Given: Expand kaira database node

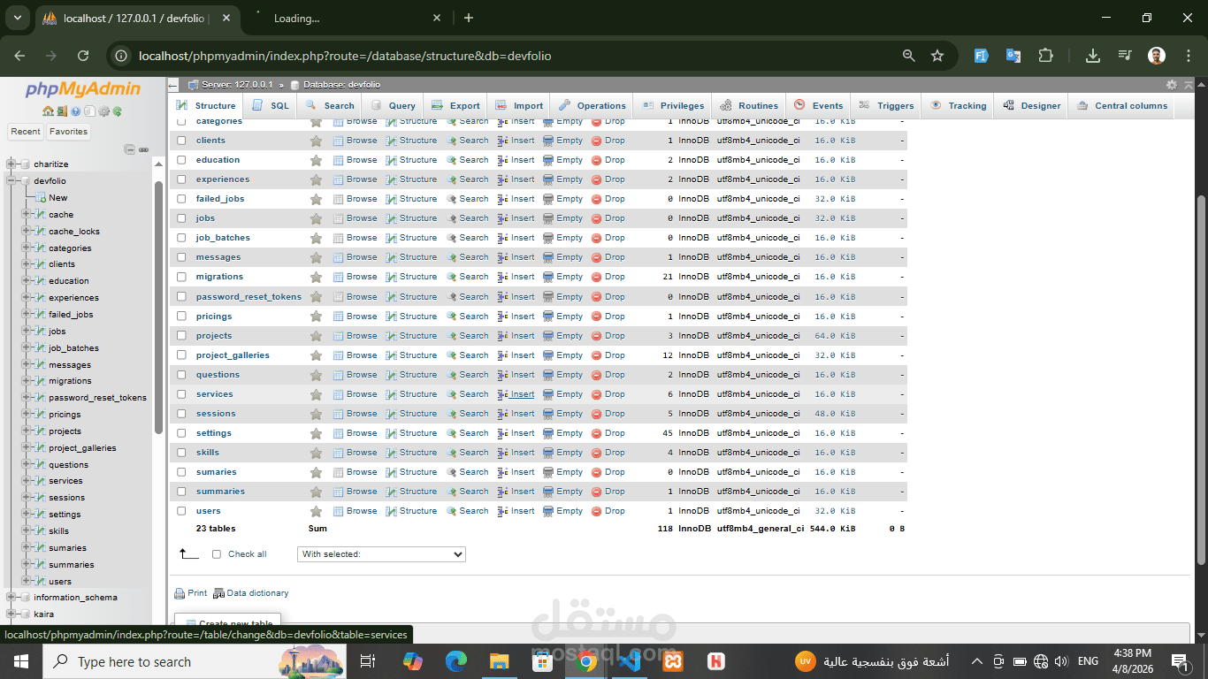Looking at the screenshot, I should pos(11,614).
